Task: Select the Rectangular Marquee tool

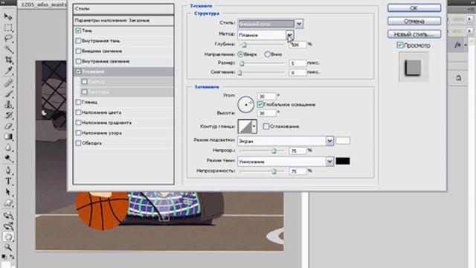Action: pyautogui.click(x=8, y=28)
